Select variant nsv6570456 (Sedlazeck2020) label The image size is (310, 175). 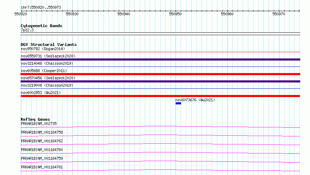coord(48,78)
